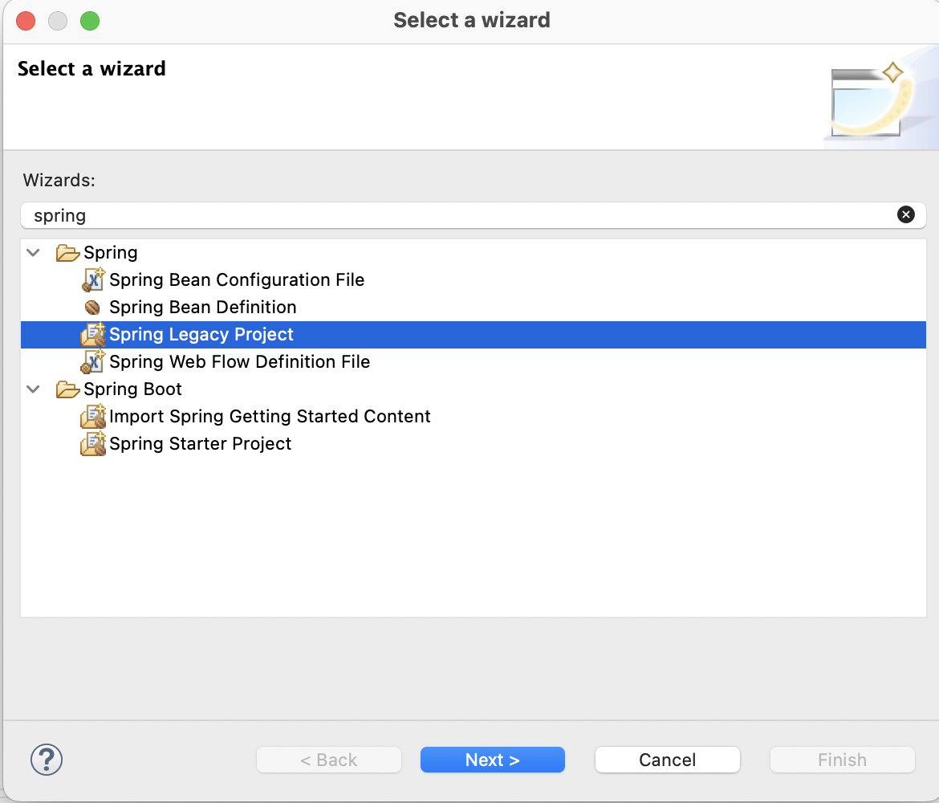Select Spring Bean Configuration File
Image resolution: width=939 pixels, height=803 pixels.
point(237,280)
